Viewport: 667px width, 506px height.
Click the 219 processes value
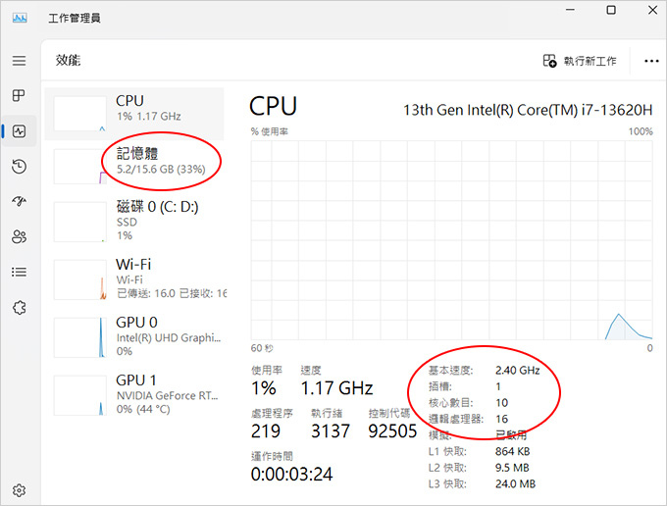(x=266, y=430)
